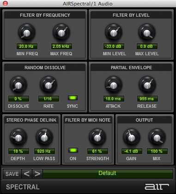Go to the previous preset arrow

(x=27, y=174)
